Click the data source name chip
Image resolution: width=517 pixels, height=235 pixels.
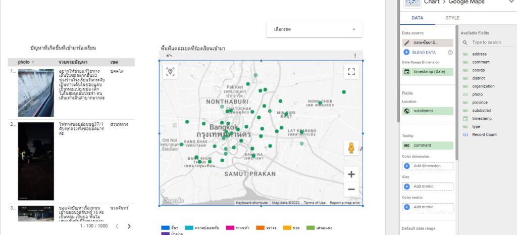tap(427, 42)
